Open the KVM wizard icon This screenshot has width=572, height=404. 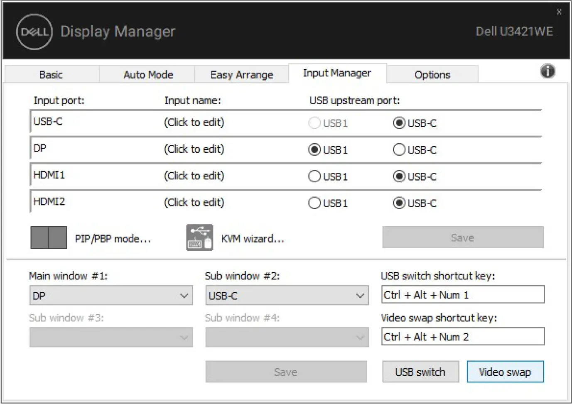tap(199, 238)
